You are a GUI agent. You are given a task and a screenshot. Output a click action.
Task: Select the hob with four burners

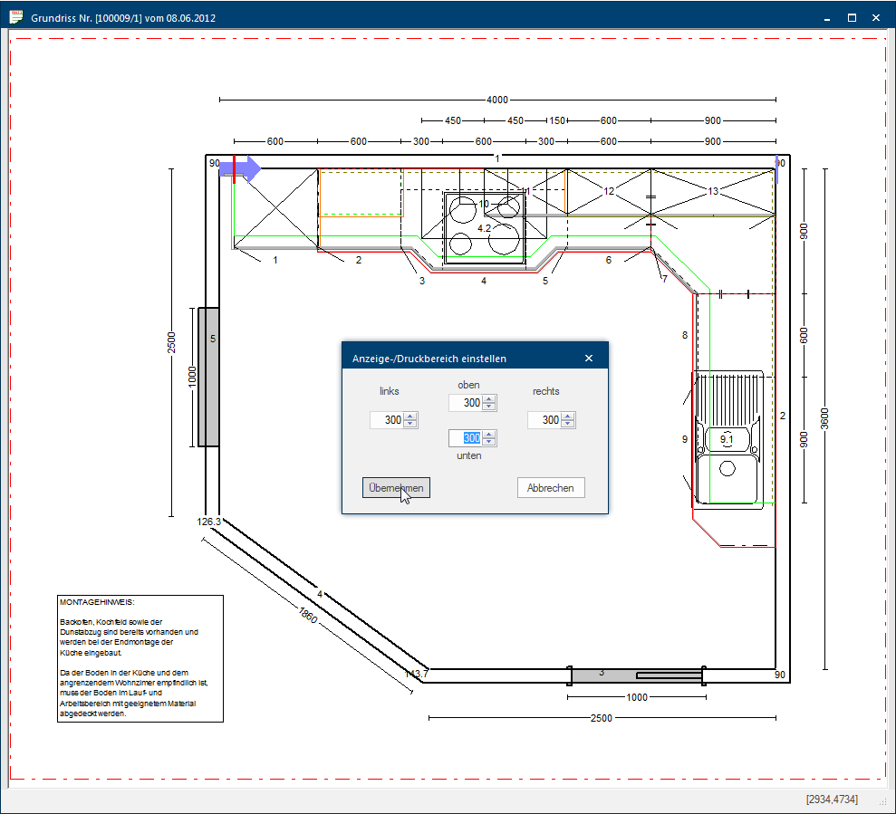point(484,227)
